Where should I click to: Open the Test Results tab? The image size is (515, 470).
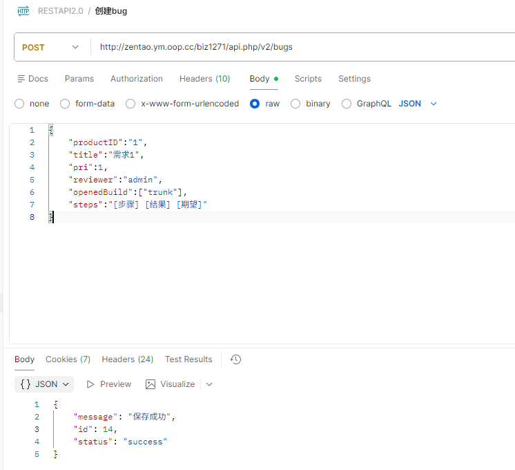pos(188,359)
